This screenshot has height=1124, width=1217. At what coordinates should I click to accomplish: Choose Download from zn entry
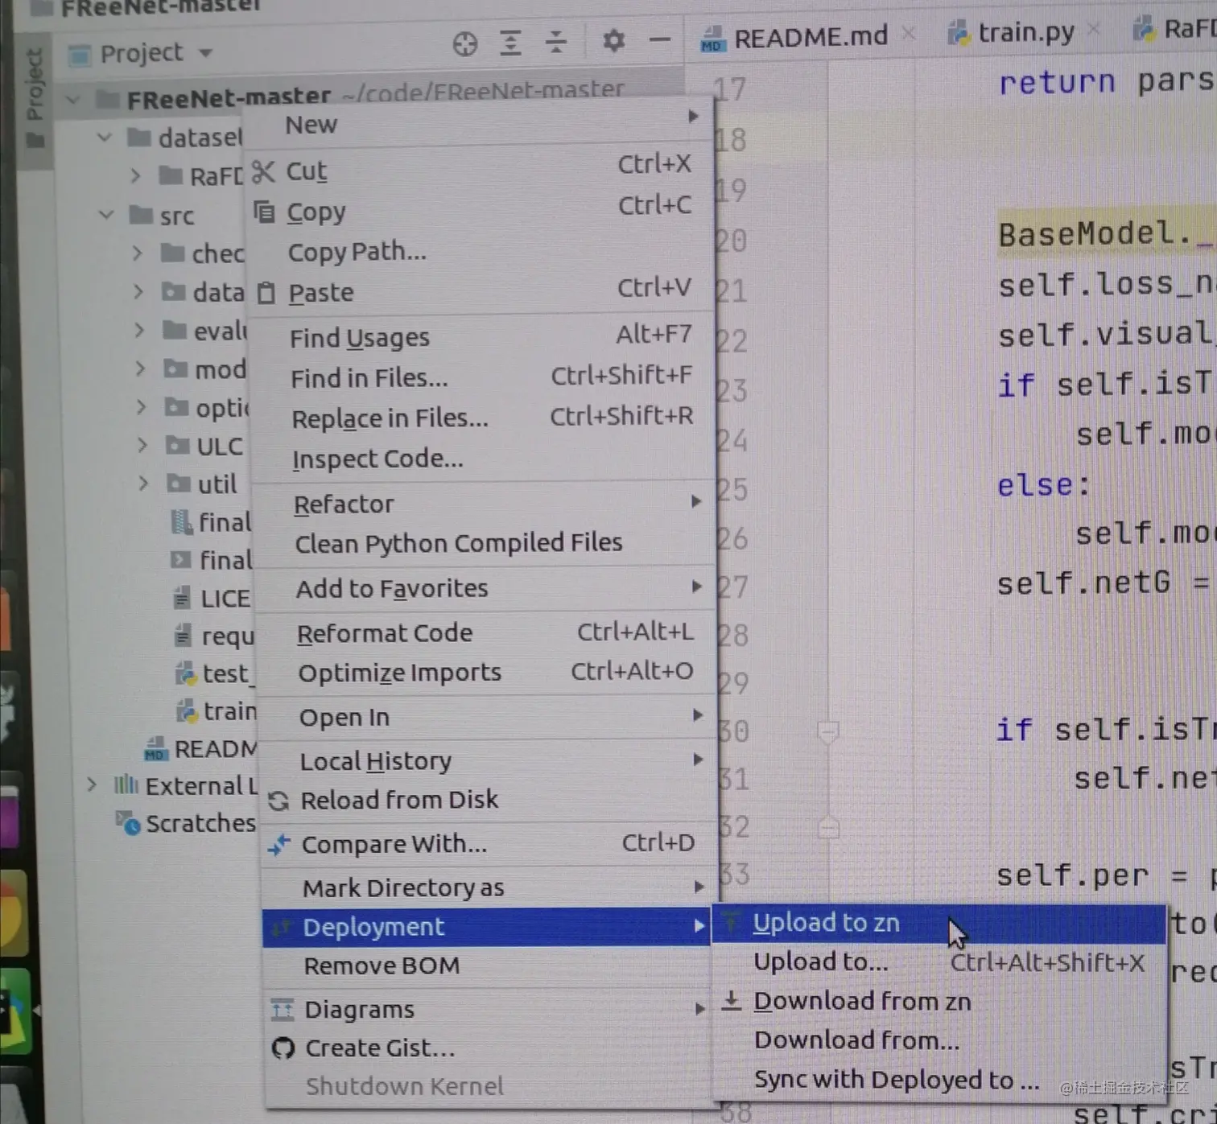click(x=939, y=1001)
